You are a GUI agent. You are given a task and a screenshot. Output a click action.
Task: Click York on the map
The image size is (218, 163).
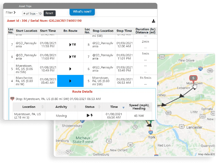152,137
